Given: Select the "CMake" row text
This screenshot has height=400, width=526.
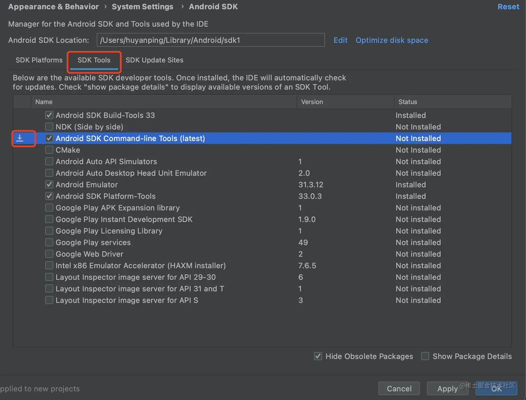Looking at the screenshot, I should [68, 150].
